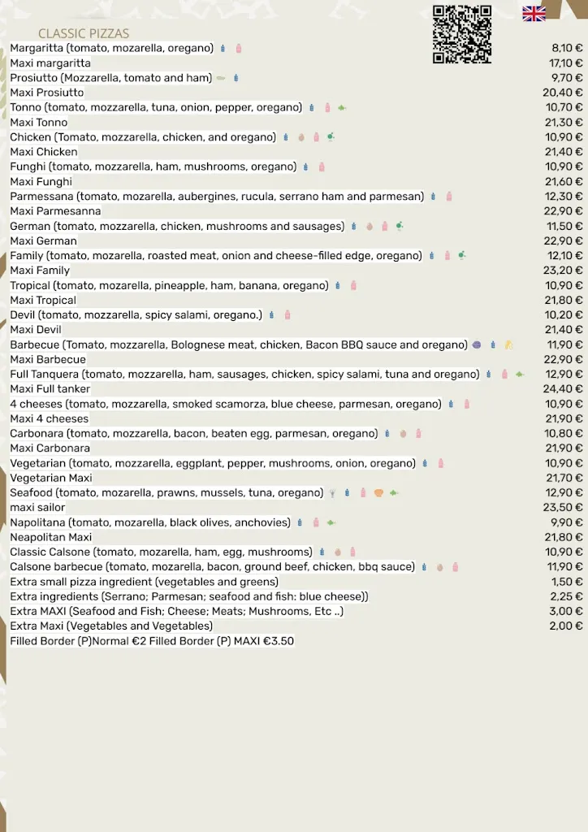Click the Vegetarian Maxi item
Screen dimensions: 588x832
click(51, 478)
